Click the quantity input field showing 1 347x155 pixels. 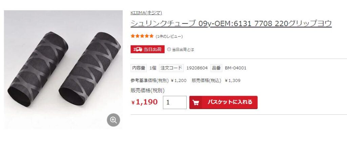(175, 102)
